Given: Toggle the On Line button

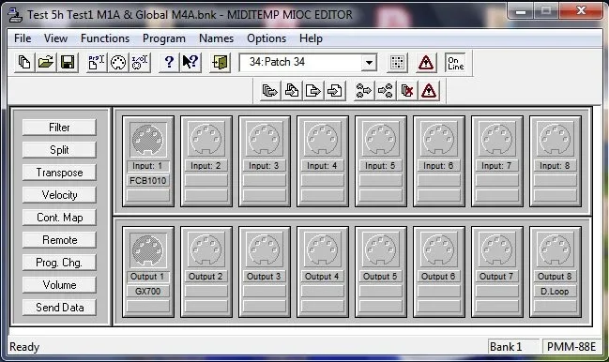Looking at the screenshot, I should 455,62.
